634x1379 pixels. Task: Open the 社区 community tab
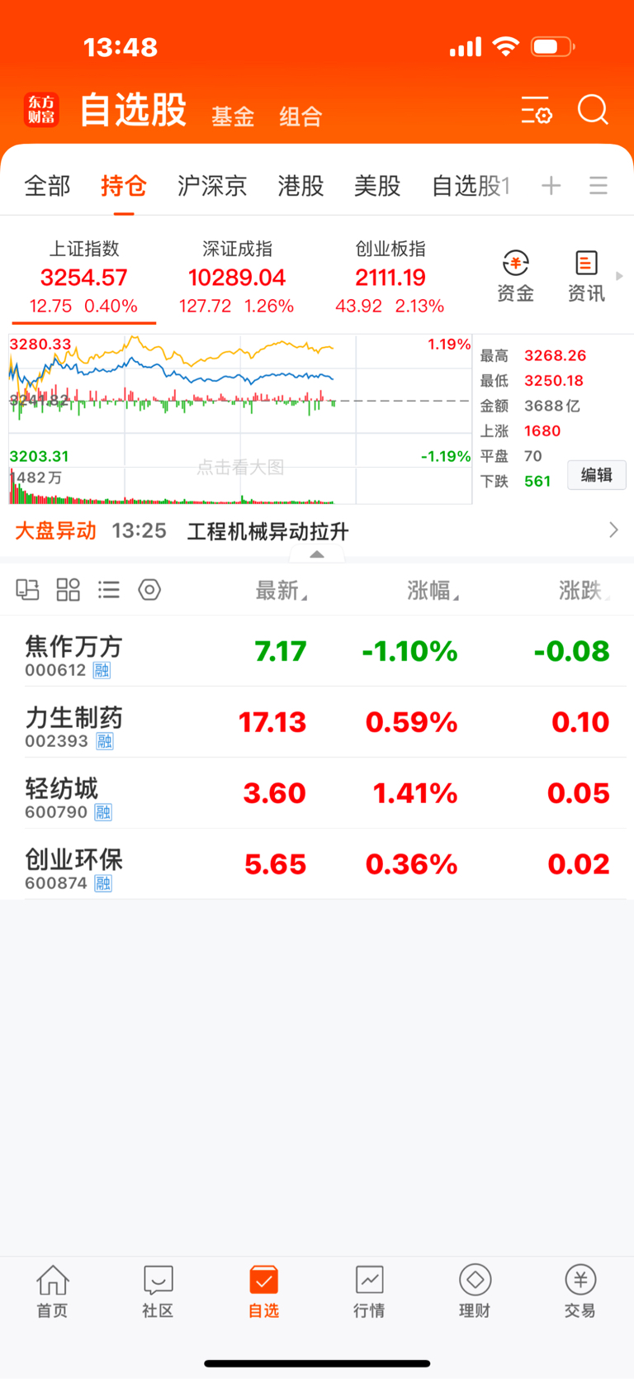pyautogui.click(x=158, y=1291)
